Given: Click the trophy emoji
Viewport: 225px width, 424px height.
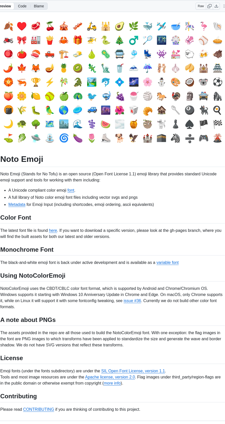Looking at the screenshot, I should coord(36,82).
